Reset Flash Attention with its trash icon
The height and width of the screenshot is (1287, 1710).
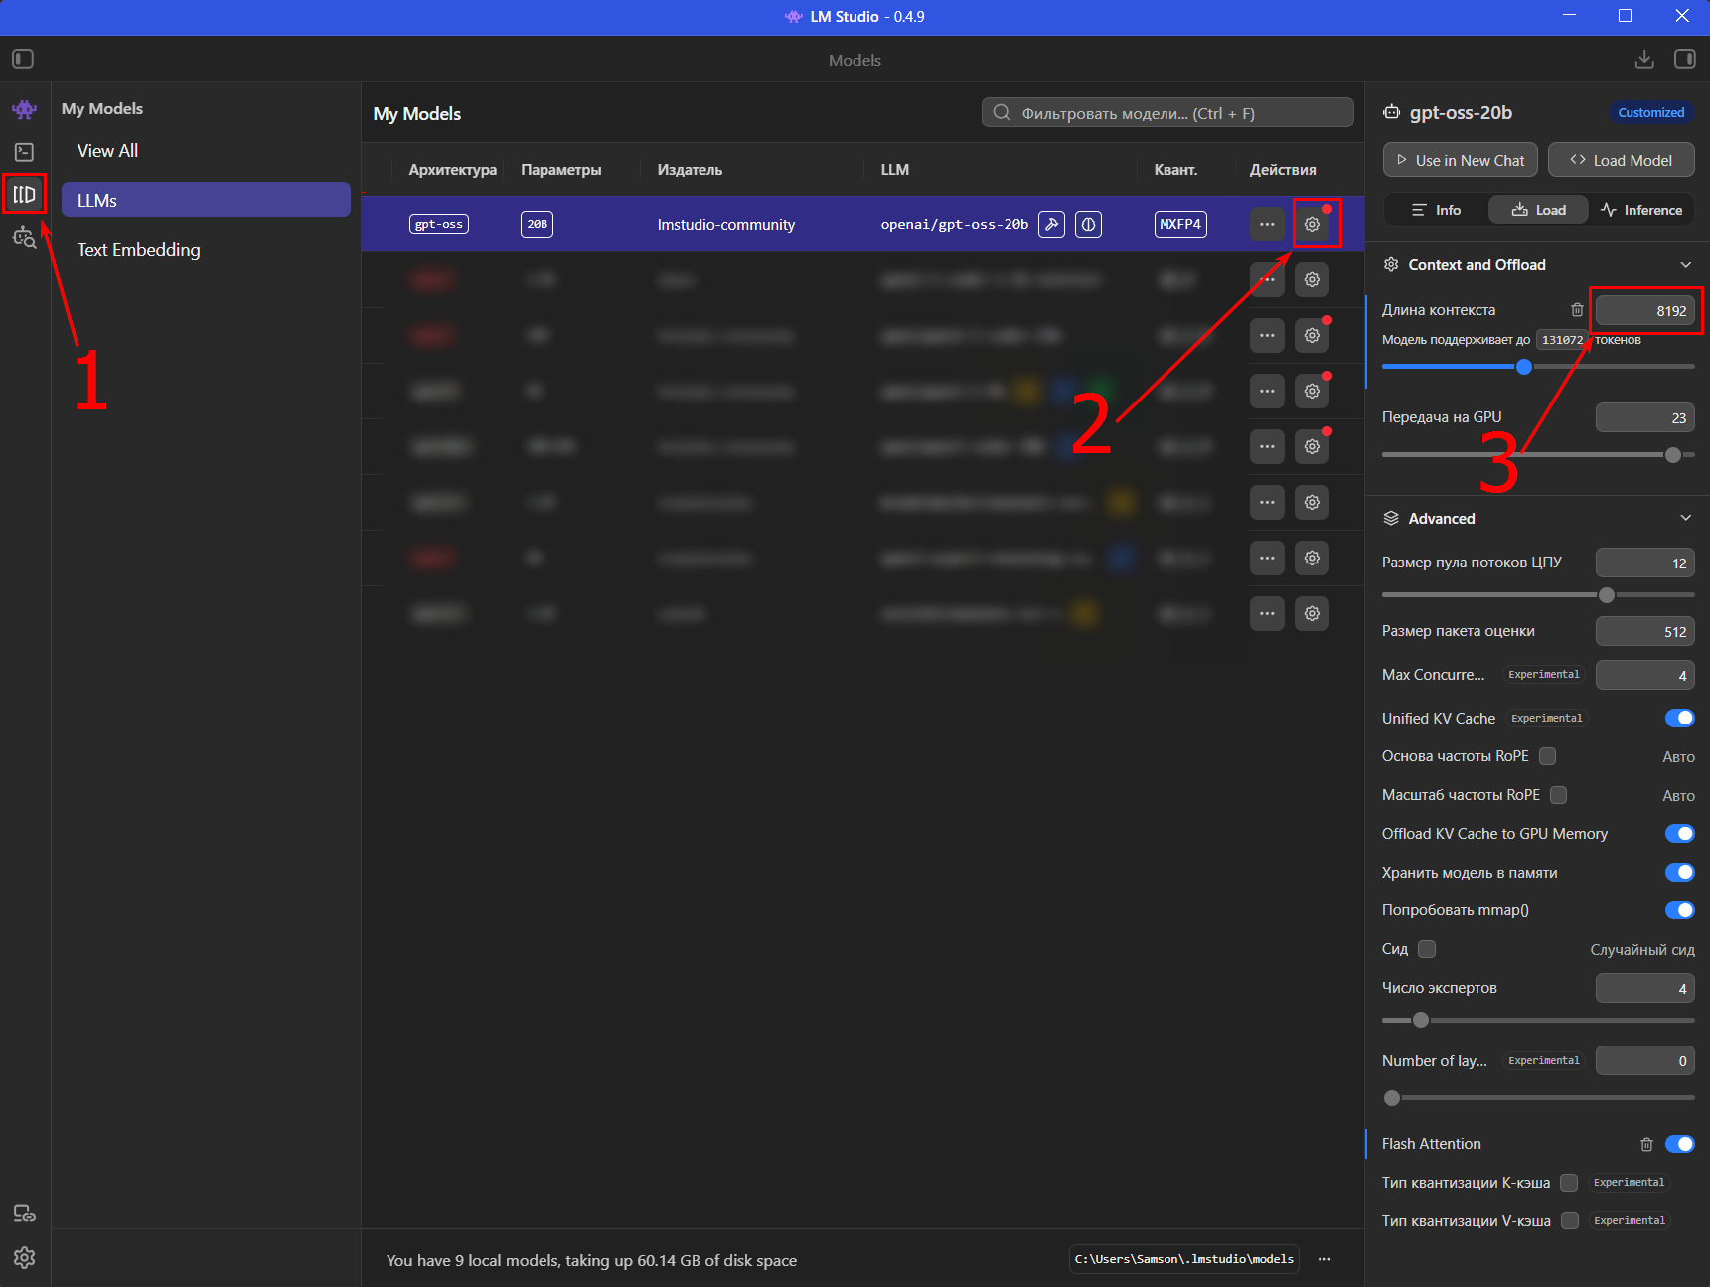pos(1646,1144)
